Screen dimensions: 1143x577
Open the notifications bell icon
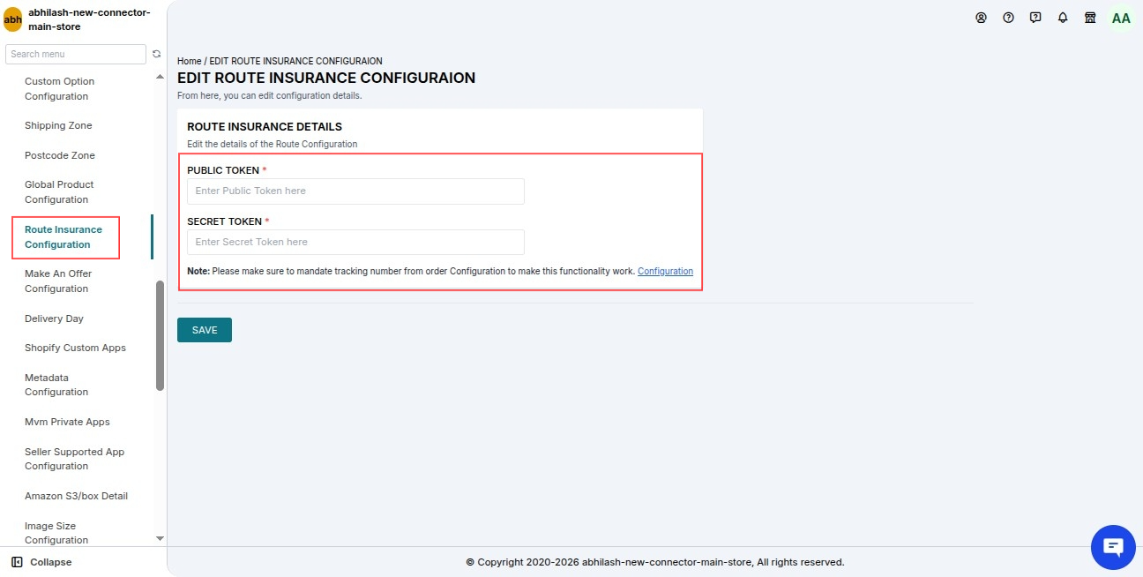(x=1063, y=18)
